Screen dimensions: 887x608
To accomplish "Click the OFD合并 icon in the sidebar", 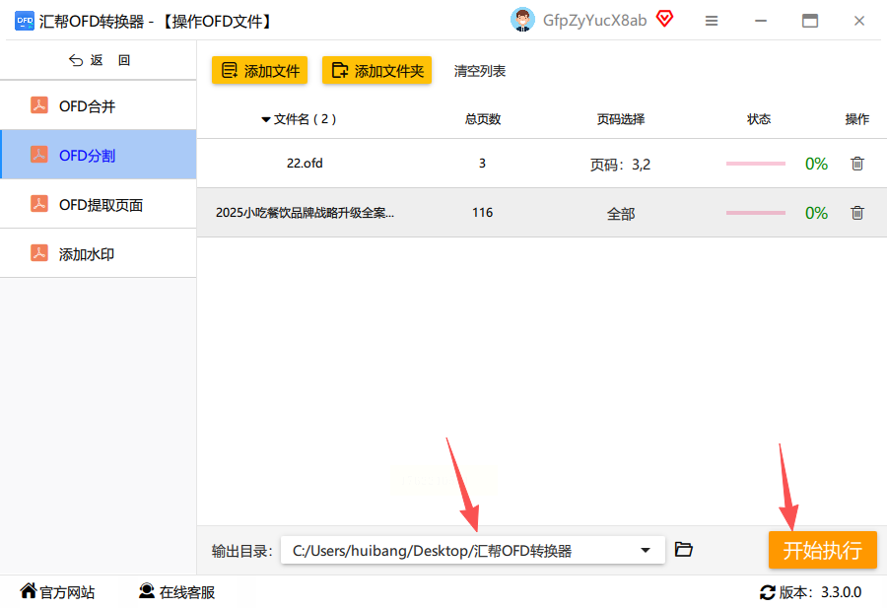I will point(39,105).
